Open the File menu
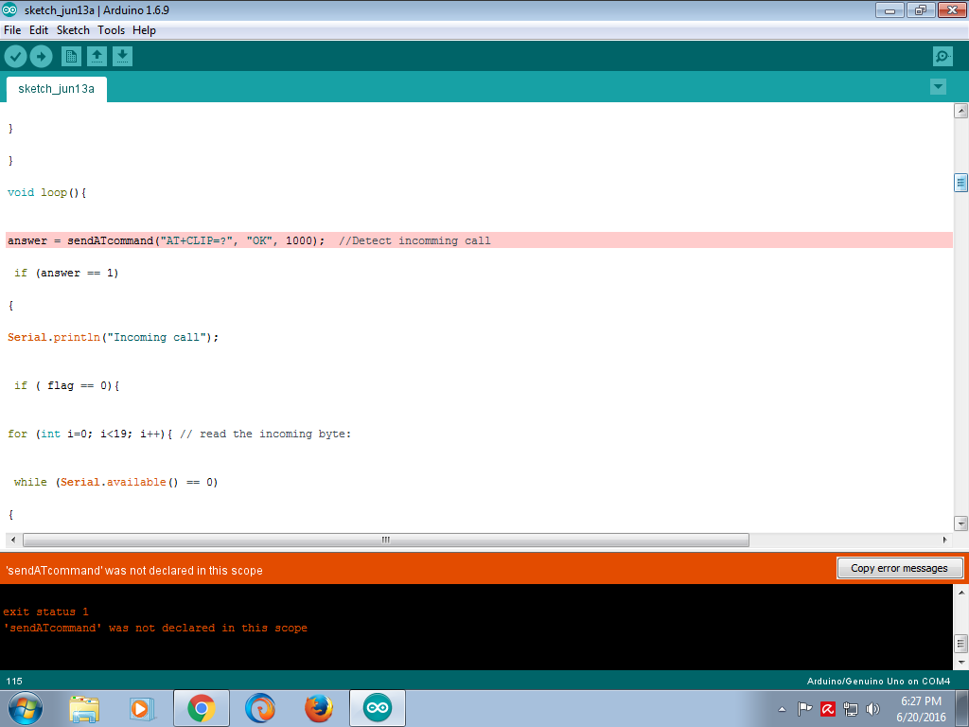Viewport: 969px width, 727px height. click(12, 30)
